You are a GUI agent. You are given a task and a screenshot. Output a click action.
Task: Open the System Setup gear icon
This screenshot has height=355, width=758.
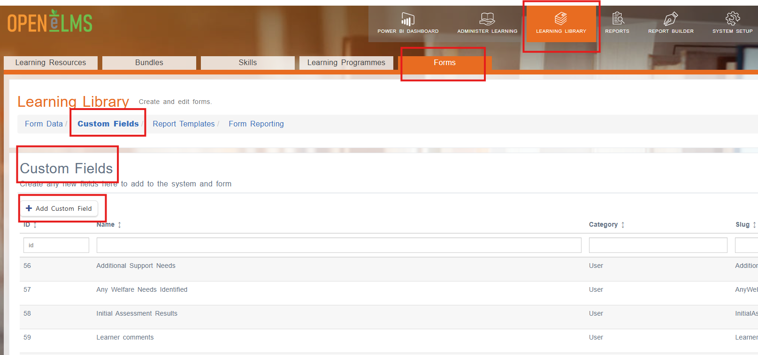(x=733, y=18)
